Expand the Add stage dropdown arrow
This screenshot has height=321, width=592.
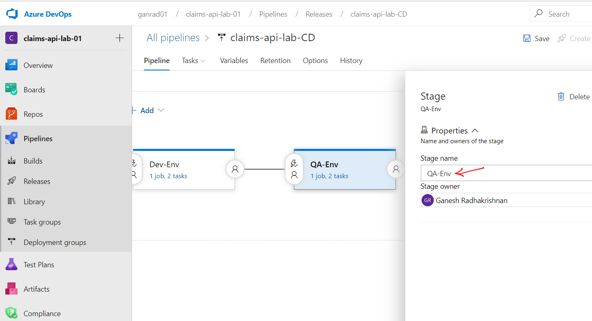coord(161,110)
